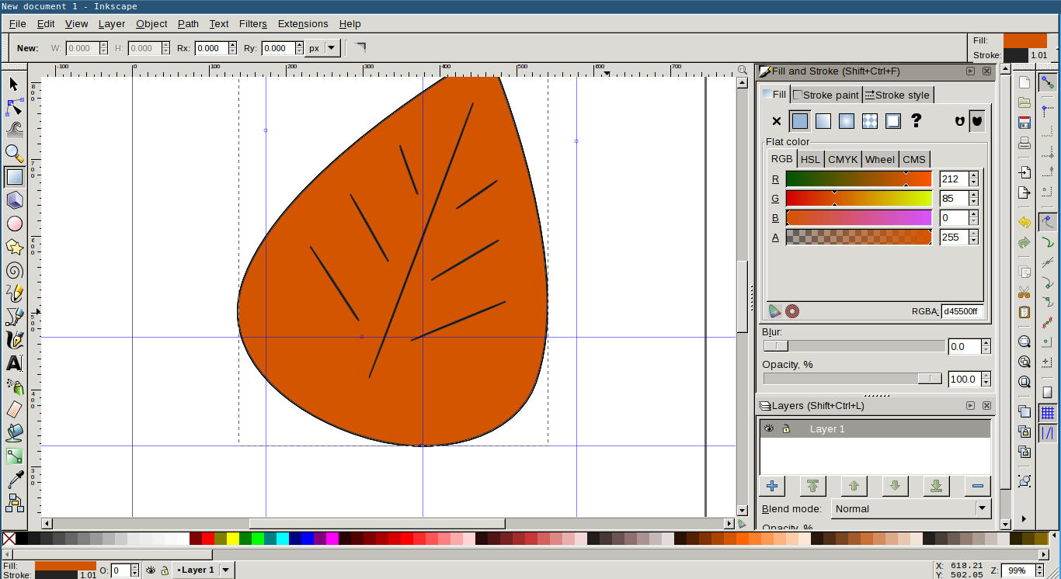The width and height of the screenshot is (1061, 579).
Task: Click the Undo arrow icon
Action: [1024, 223]
